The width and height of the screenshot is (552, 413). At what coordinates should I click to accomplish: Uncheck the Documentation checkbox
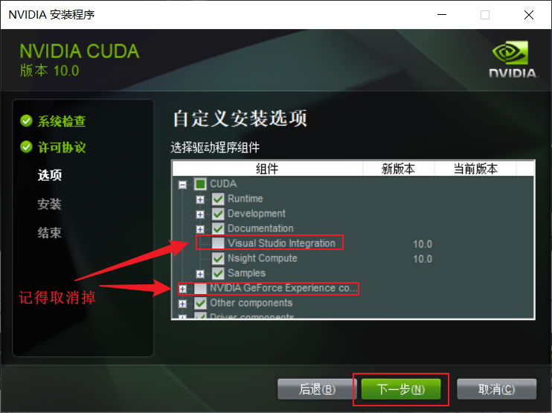coord(218,228)
